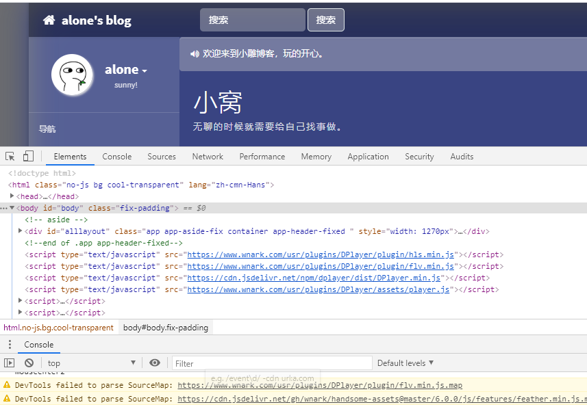Click the speaker announcement icon
Viewport: 587px width, 407px height.
(x=195, y=54)
